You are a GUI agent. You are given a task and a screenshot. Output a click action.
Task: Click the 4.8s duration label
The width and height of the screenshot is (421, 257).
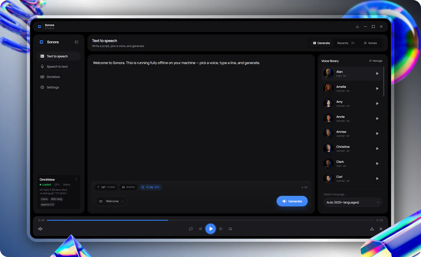(304, 187)
